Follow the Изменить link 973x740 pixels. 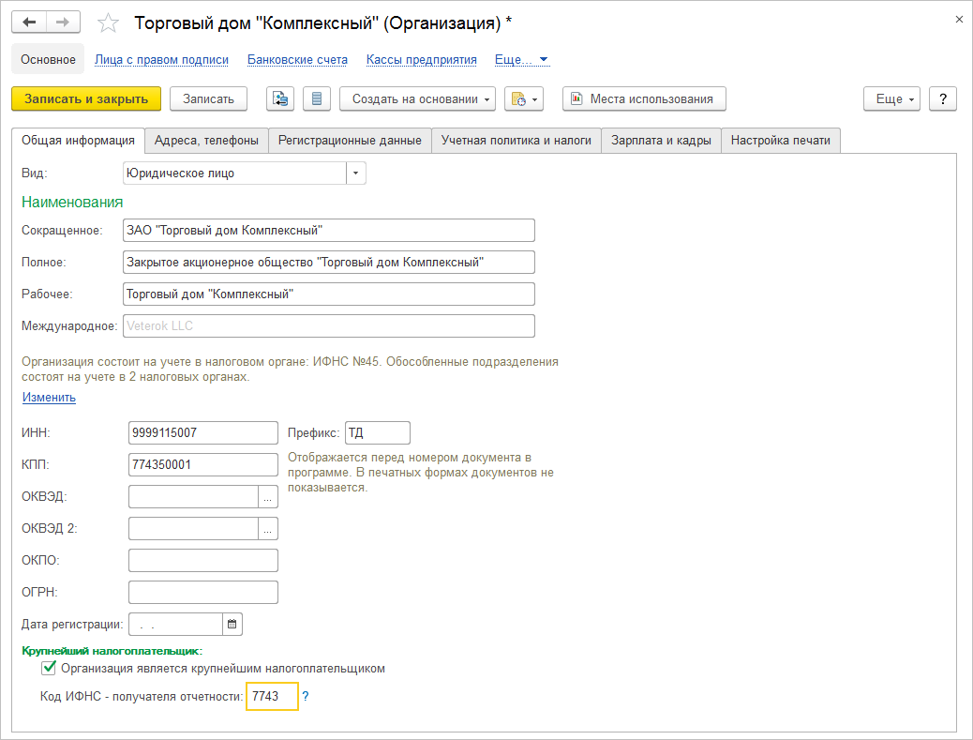pyautogui.click(x=49, y=398)
